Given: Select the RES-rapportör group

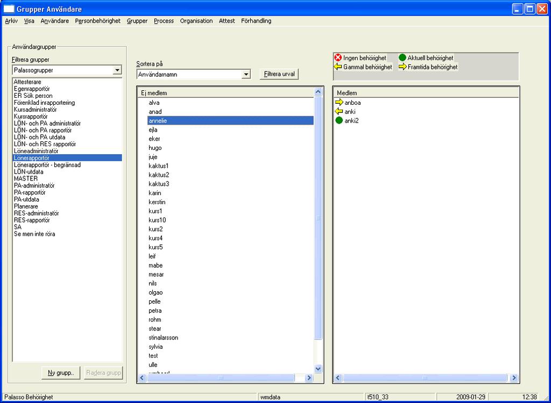Looking at the screenshot, I should (67, 220).
